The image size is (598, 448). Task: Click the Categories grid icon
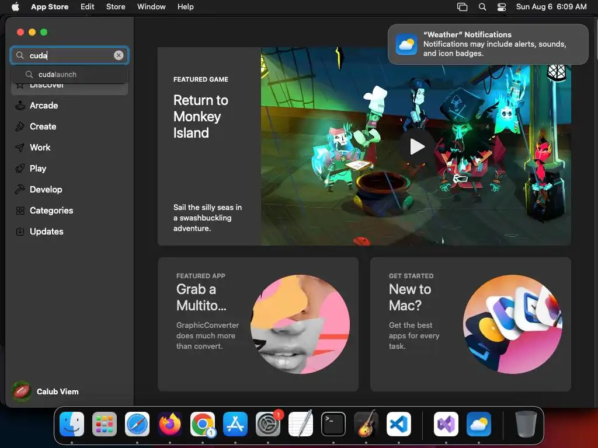tap(20, 210)
